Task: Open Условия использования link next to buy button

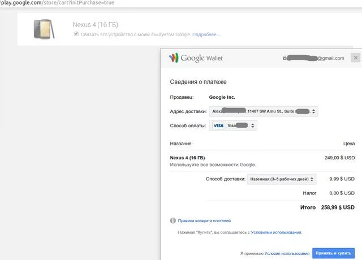Action: [x=287, y=253]
